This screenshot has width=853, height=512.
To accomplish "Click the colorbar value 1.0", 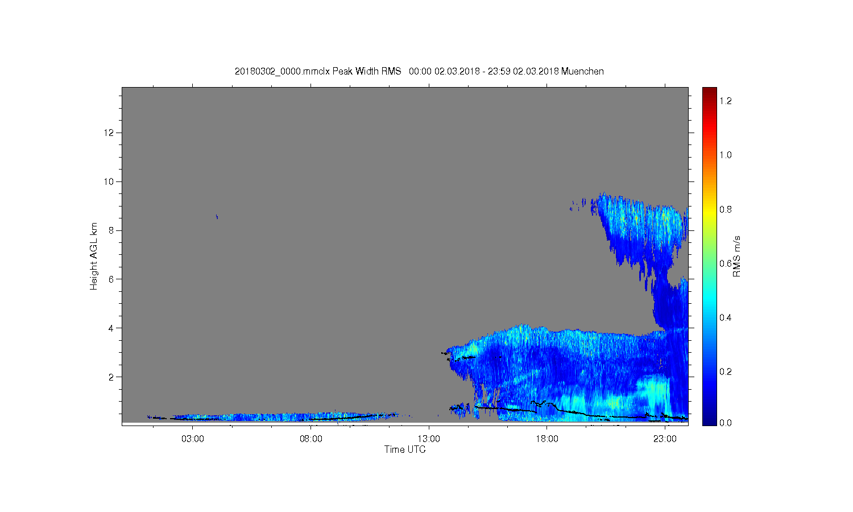I will pos(726,155).
